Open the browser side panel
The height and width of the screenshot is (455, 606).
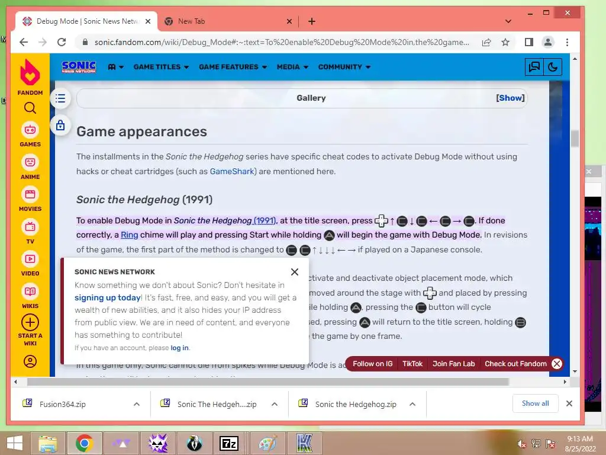tap(528, 42)
